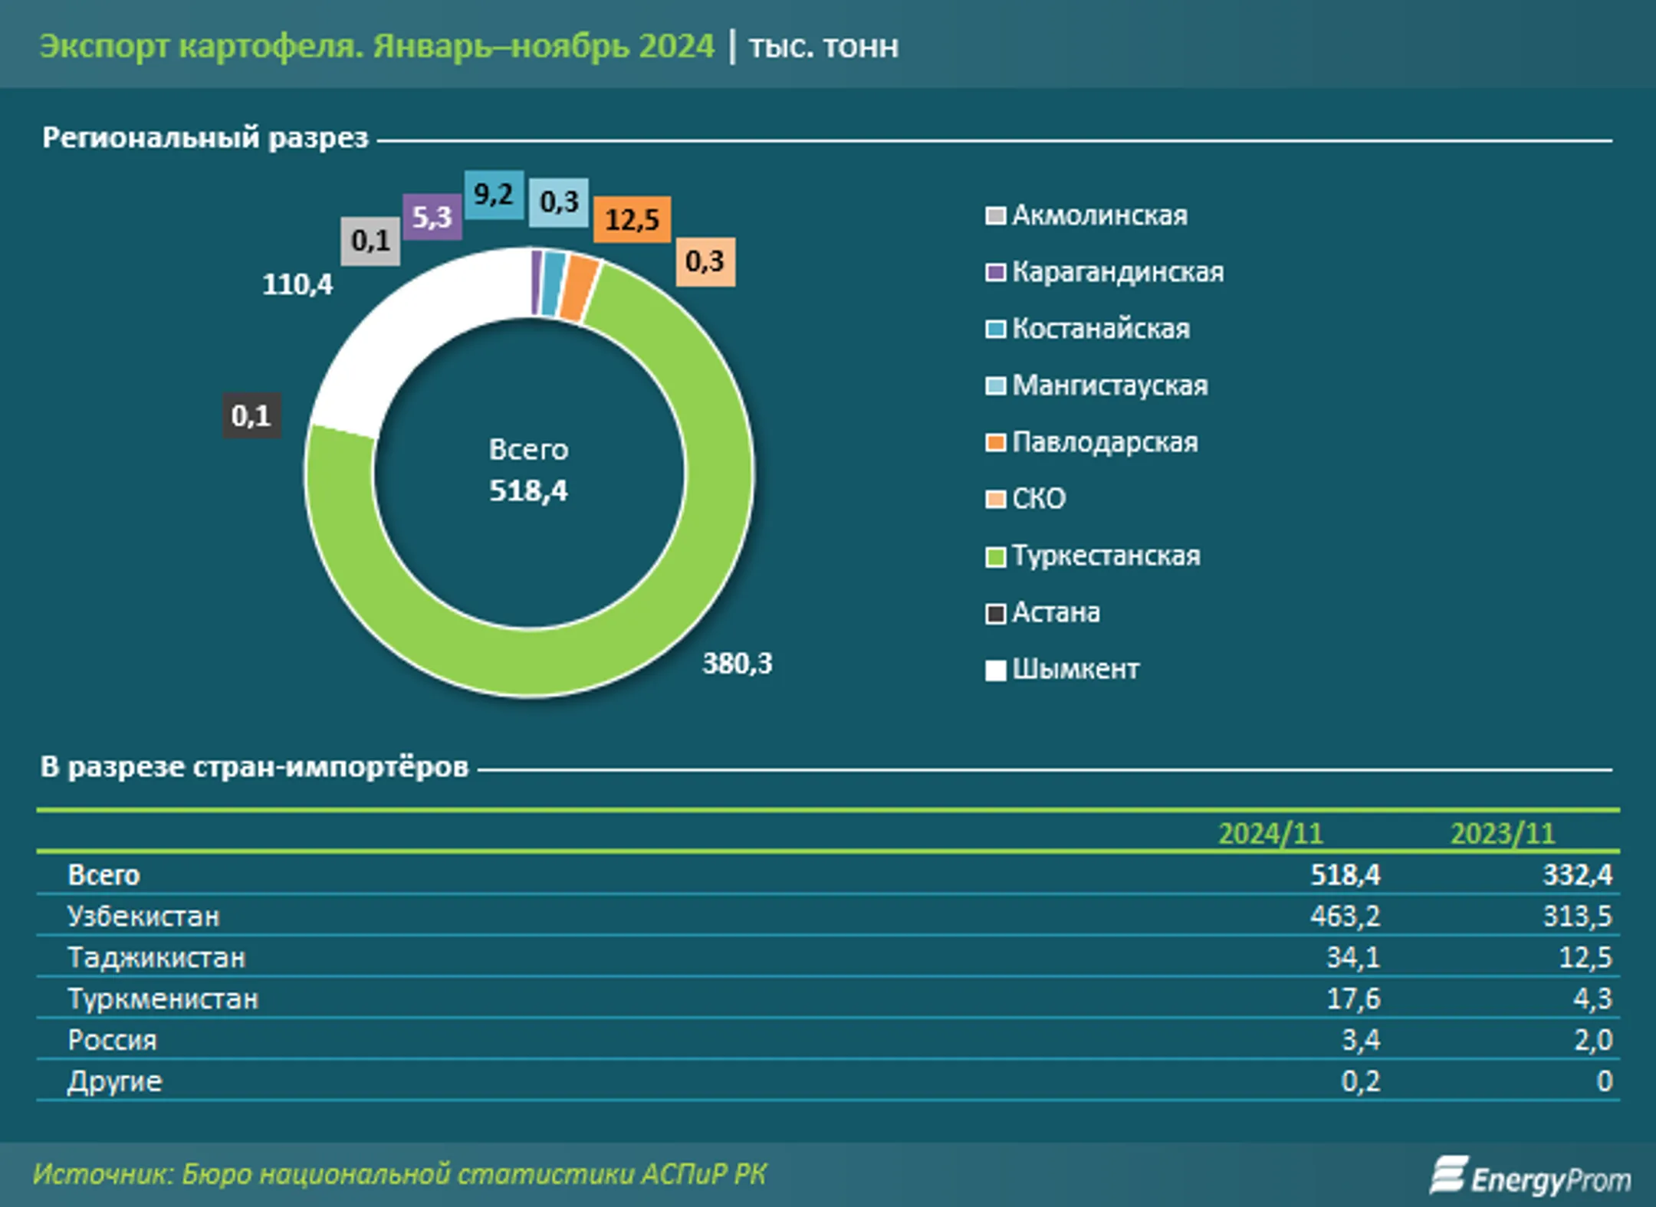Viewport: 1656px width, 1207px height.
Task: Click the gray 0,1 data label
Action: [x=370, y=241]
